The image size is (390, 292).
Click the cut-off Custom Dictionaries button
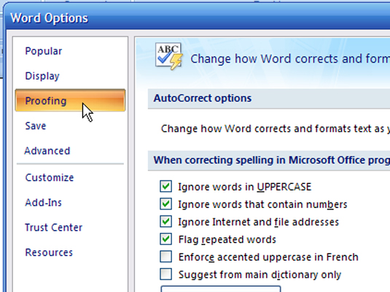[221, 289]
